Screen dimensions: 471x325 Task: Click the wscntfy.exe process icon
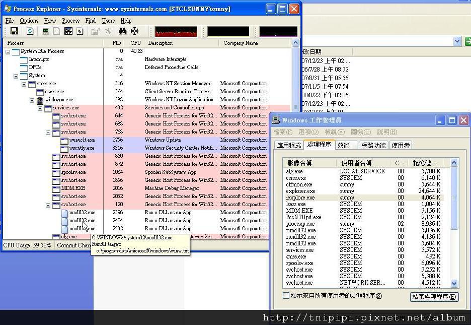pyautogui.click(x=64, y=149)
